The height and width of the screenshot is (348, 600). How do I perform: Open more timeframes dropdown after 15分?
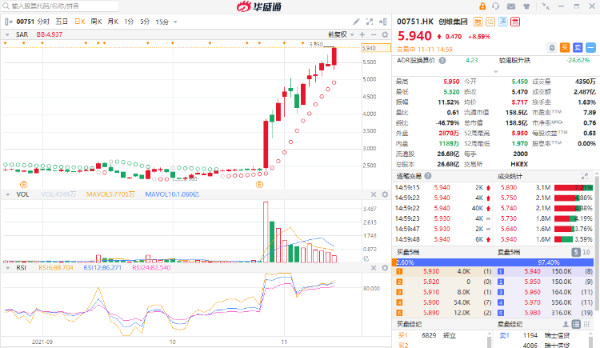(175, 22)
